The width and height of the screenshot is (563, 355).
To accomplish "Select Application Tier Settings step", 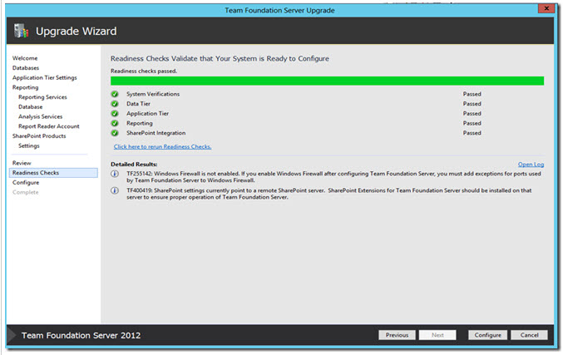I will pyautogui.click(x=45, y=77).
